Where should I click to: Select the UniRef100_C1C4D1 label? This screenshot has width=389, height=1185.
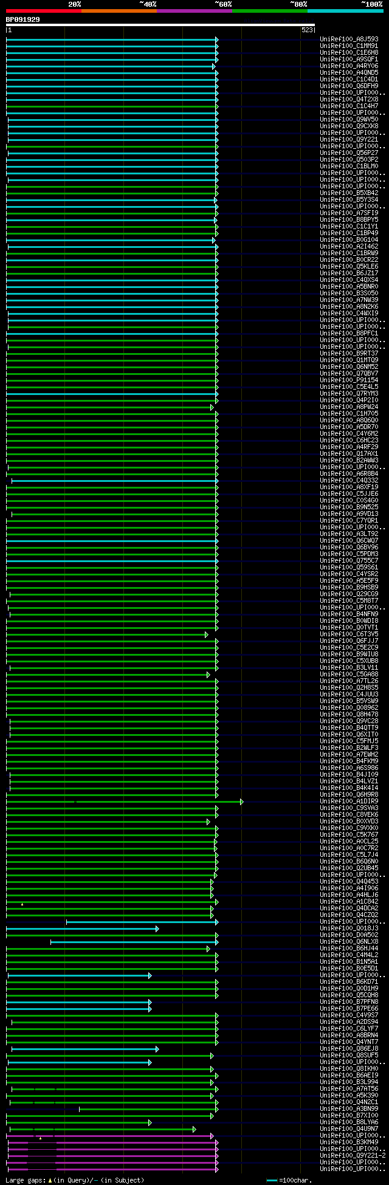tap(349, 80)
